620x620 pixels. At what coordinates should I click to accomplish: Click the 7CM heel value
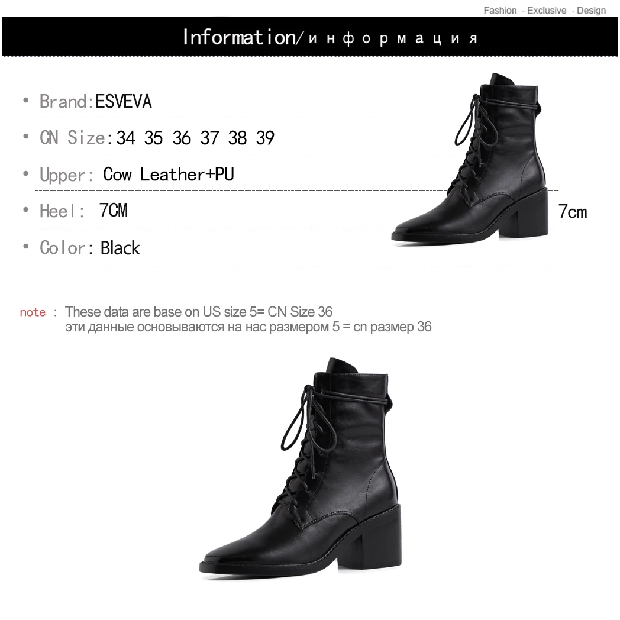pos(114,211)
